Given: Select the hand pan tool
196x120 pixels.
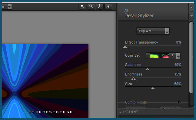Looking at the screenshot, I should coord(100,7).
